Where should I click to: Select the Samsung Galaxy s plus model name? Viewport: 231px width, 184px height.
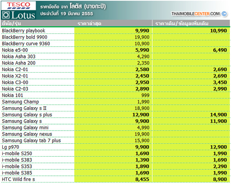(x=27, y=115)
